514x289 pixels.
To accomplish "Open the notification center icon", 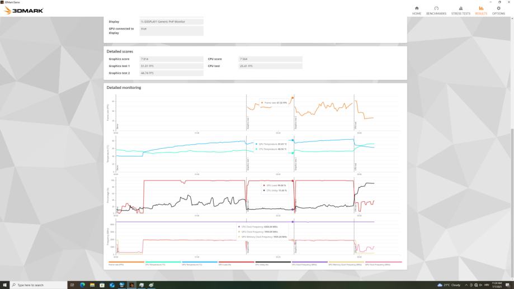I will 507,285.
